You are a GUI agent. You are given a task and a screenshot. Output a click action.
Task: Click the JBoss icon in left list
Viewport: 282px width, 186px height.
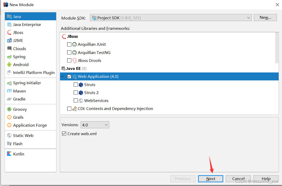click(x=9, y=32)
